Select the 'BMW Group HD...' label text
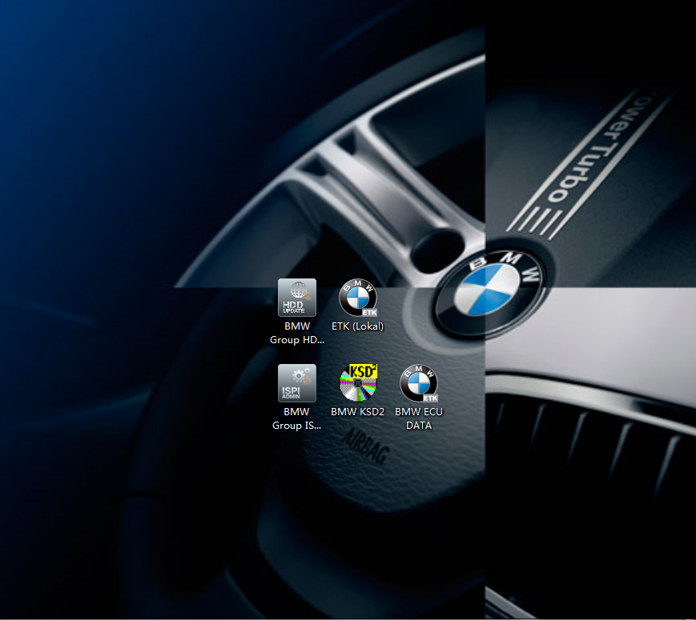Viewport: 696px width, 620px height. [297, 333]
